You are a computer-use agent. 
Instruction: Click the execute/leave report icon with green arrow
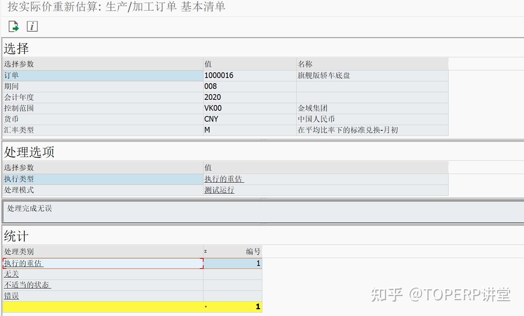coord(14,26)
